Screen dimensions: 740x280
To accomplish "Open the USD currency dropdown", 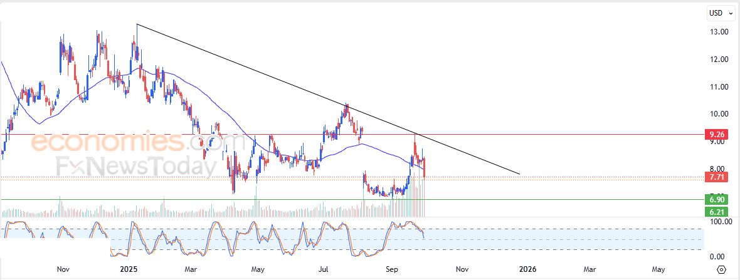I will [720, 13].
